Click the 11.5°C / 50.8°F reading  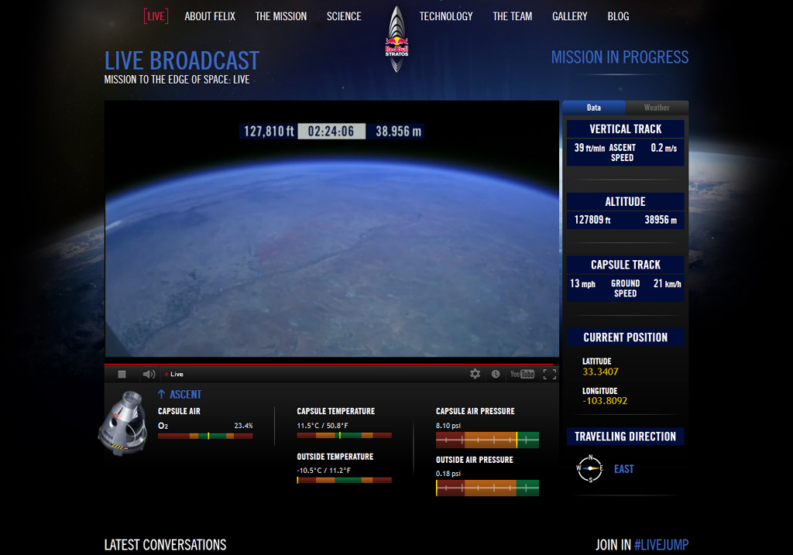coord(323,426)
